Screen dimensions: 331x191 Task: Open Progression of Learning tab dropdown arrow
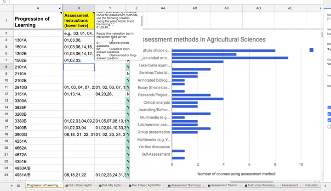pyautogui.click(x=61, y=185)
